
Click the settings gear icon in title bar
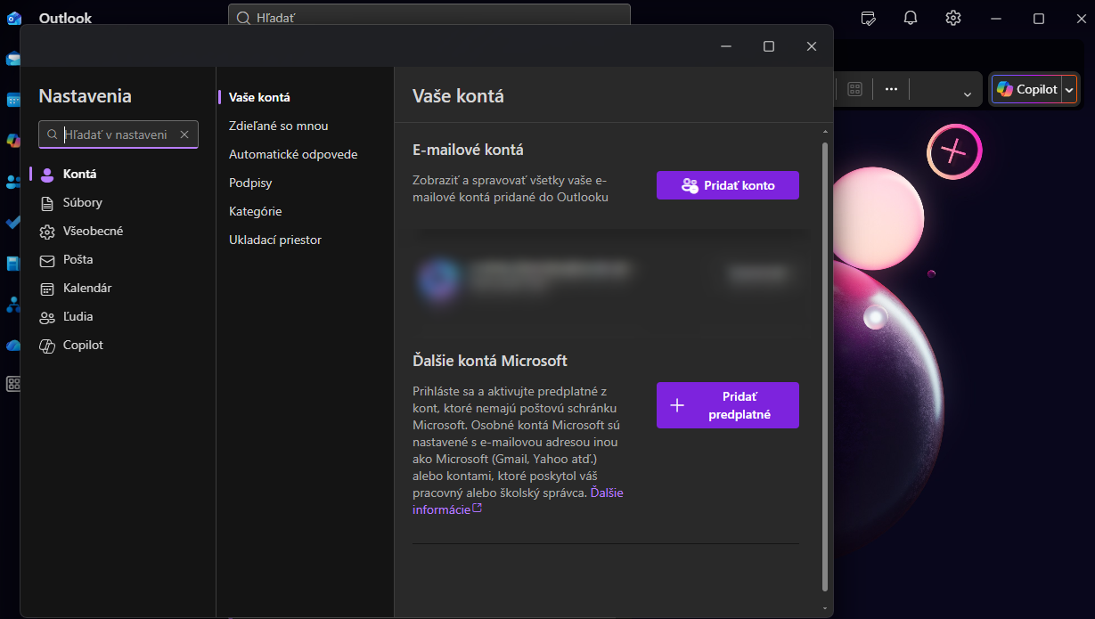[953, 19]
